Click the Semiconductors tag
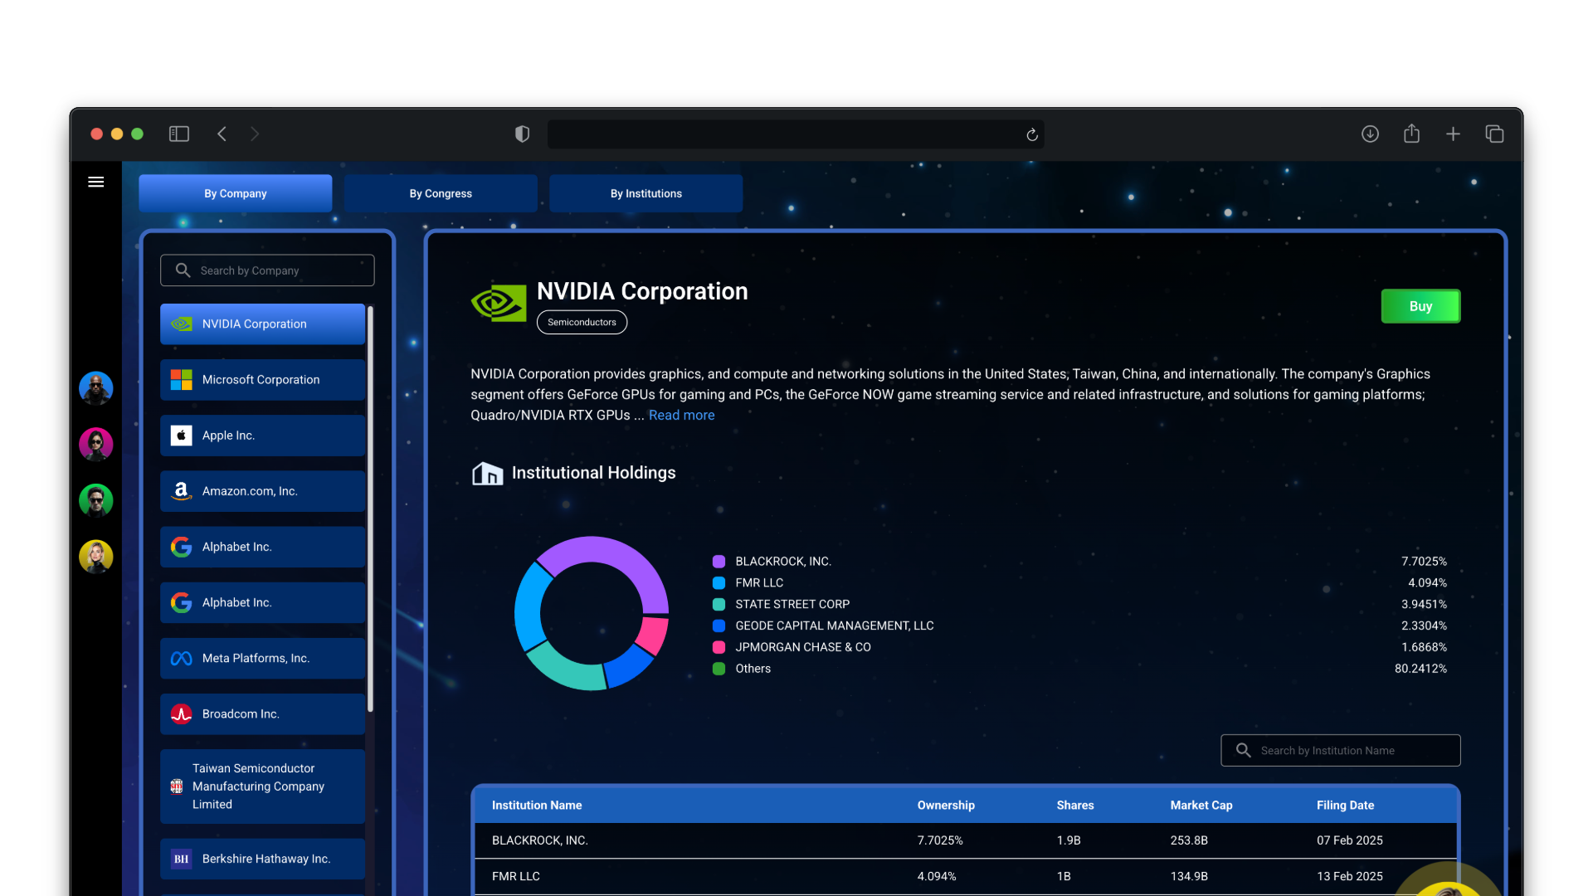Screen dimensions: 1593x896 click(x=582, y=322)
